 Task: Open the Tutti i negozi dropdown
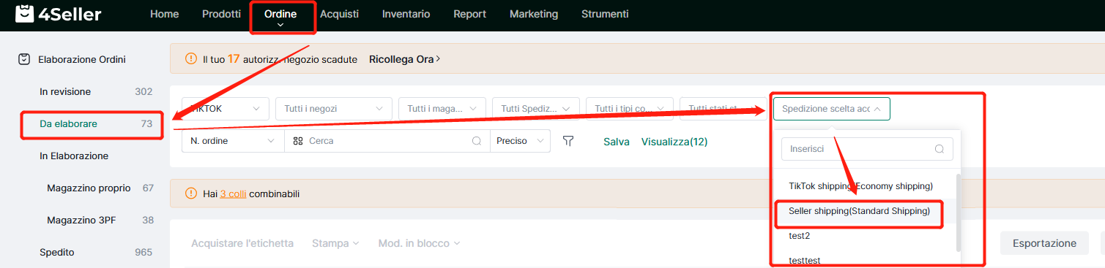pyautogui.click(x=333, y=109)
